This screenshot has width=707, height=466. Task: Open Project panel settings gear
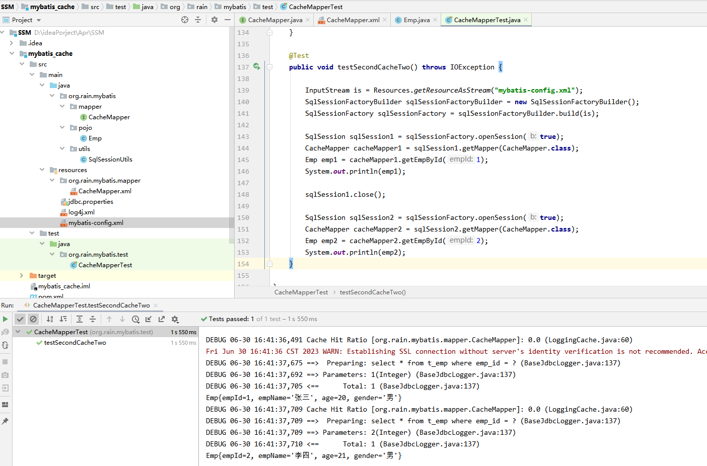[215, 20]
